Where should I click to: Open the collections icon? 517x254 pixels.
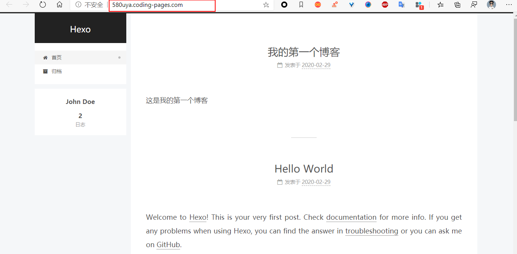(457, 5)
